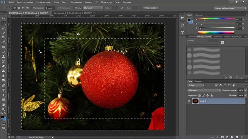Select the Clone Stamp tool

pos(3,57)
